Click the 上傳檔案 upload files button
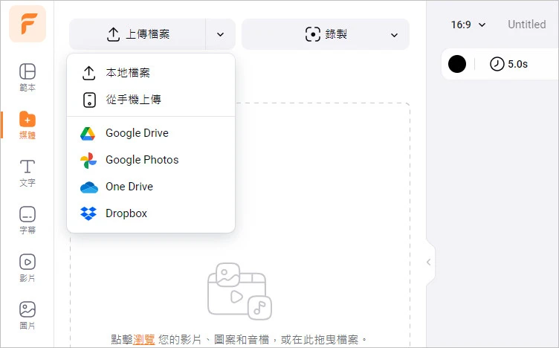 coord(138,34)
